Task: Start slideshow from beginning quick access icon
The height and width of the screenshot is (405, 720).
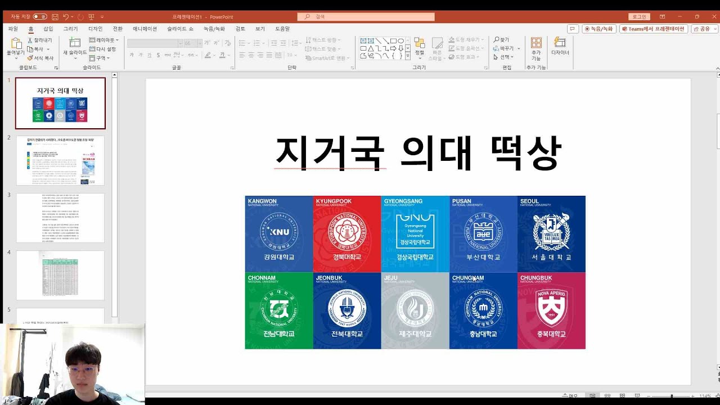Action: (91, 17)
